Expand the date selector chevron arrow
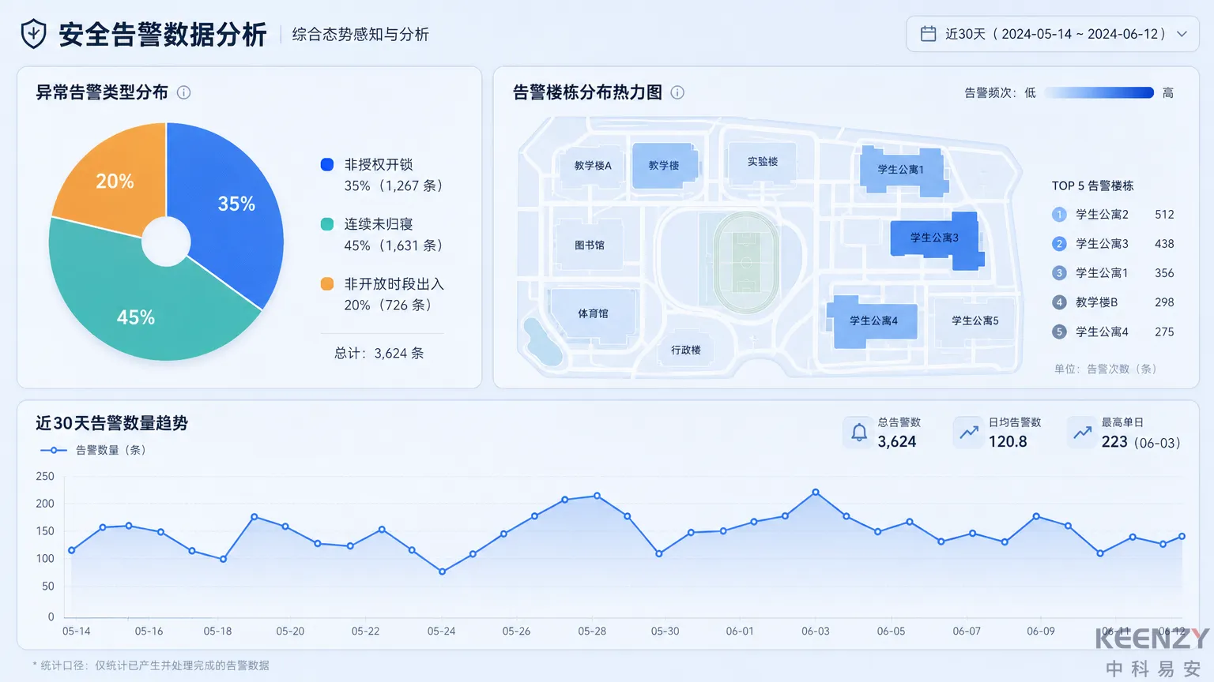 click(1182, 34)
